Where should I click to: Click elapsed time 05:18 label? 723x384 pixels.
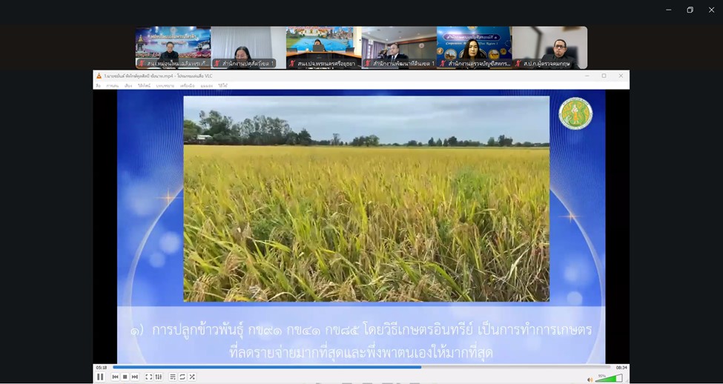point(102,368)
